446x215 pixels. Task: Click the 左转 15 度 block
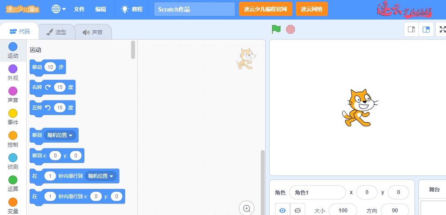tap(52, 108)
